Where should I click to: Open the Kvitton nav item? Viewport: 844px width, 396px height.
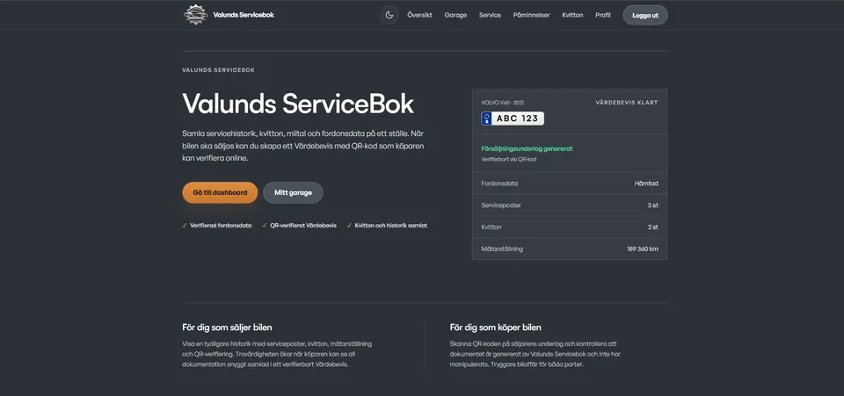coord(572,15)
